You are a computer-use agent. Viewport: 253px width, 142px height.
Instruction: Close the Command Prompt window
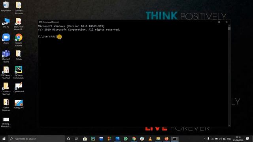click(x=227, y=22)
